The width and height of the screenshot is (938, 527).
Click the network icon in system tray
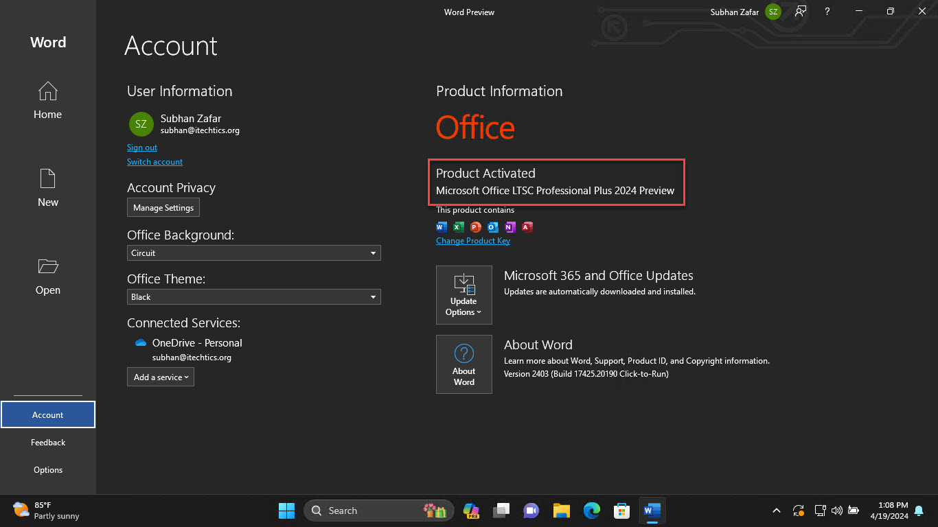(820, 511)
